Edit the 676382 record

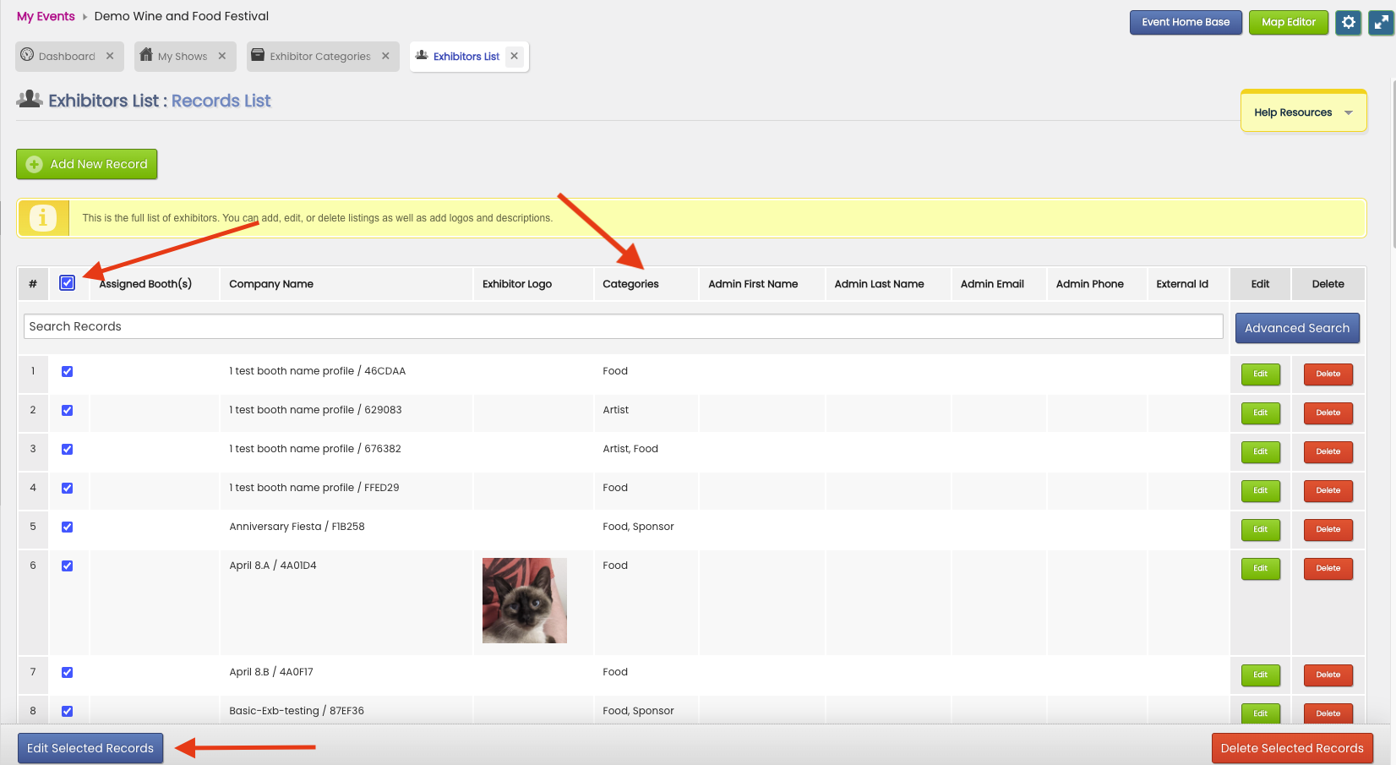pyautogui.click(x=1260, y=451)
